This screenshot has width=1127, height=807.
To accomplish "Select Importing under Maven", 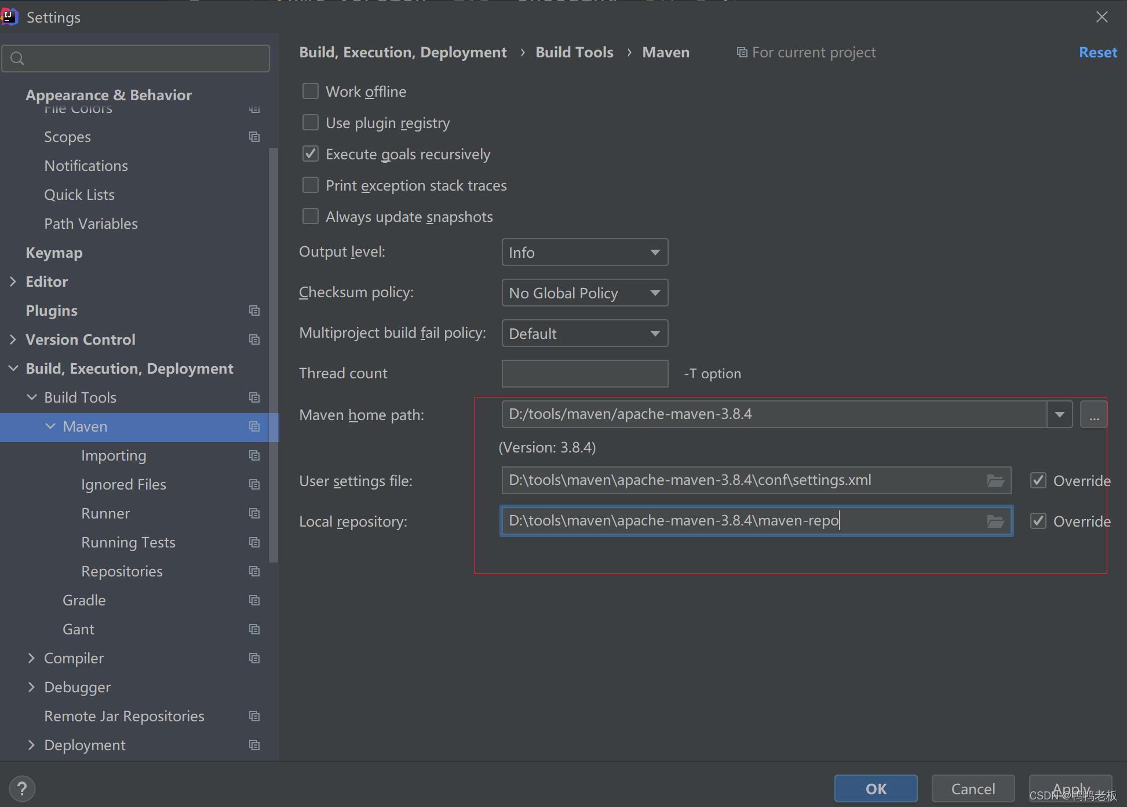I will click(x=114, y=455).
